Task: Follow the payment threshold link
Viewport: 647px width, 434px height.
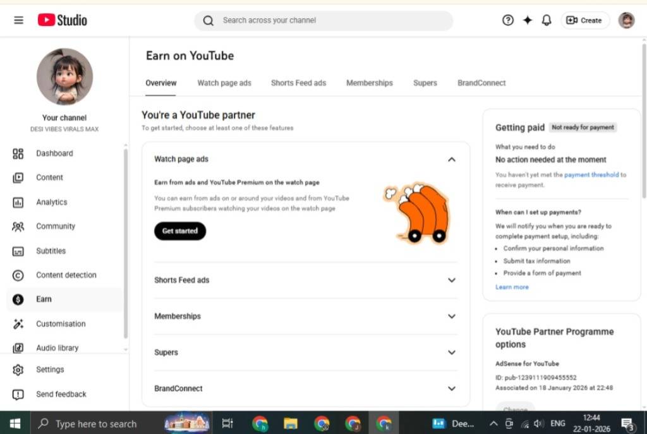Action: tap(591, 175)
